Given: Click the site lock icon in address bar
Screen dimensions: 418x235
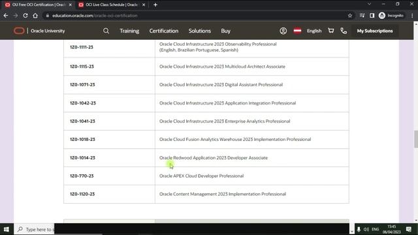Looking at the screenshot, I should tap(48, 16).
